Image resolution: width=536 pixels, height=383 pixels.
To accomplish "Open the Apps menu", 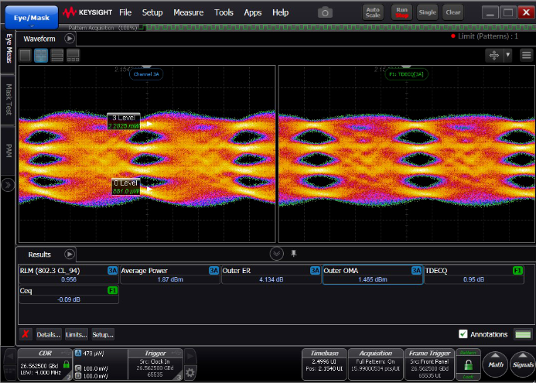I will coord(253,12).
